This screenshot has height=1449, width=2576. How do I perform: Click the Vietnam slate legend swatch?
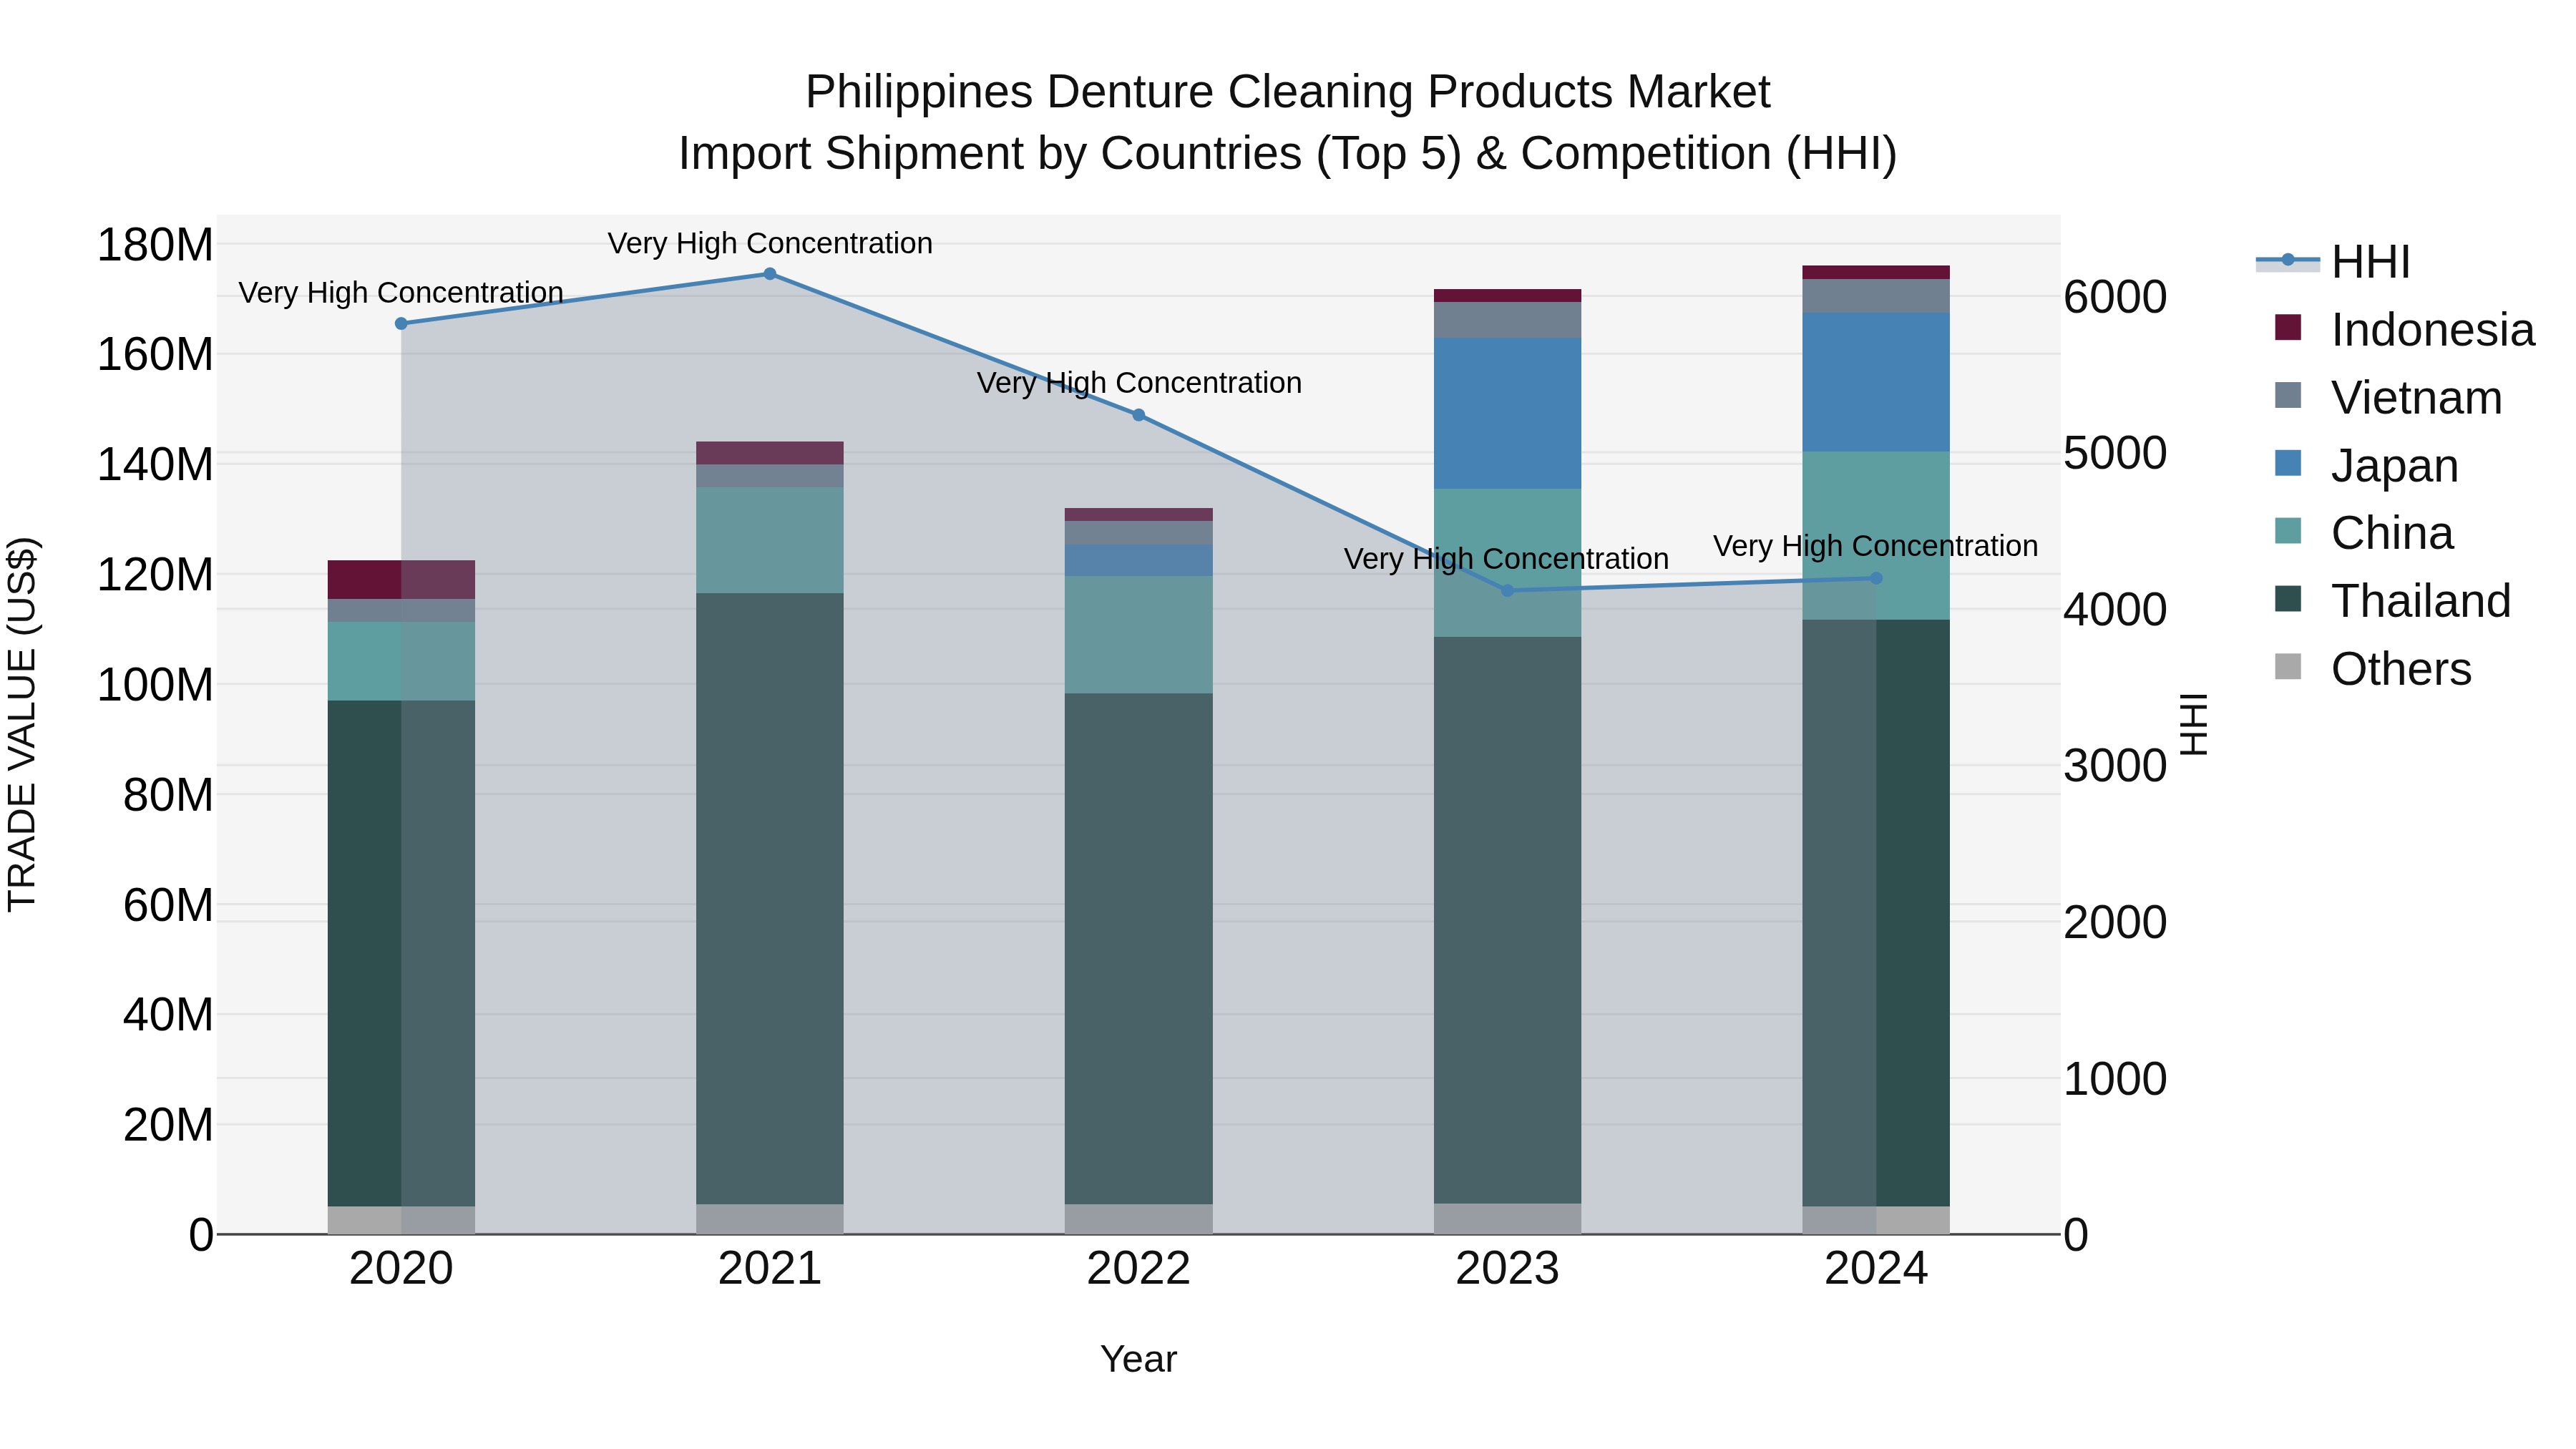[x=2288, y=395]
